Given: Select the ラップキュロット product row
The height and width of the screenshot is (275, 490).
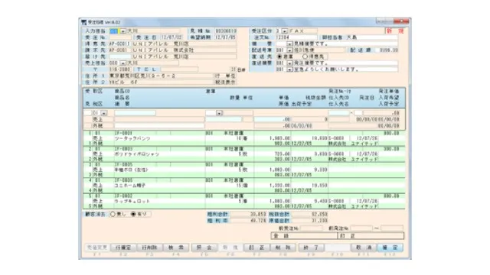Looking at the screenshot, I should coord(244,202).
